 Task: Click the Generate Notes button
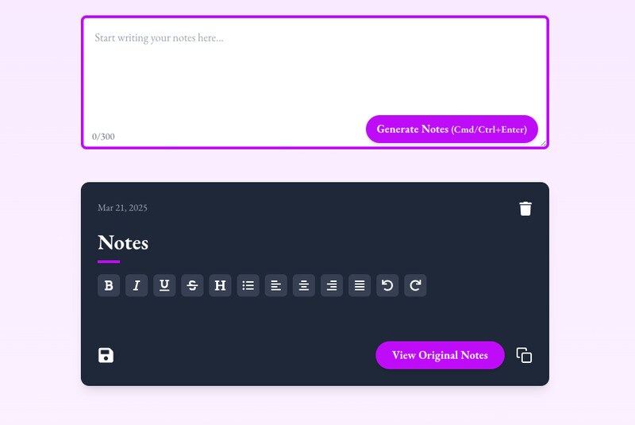click(x=452, y=129)
